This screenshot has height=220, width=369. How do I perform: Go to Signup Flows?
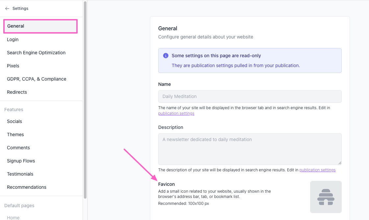click(x=21, y=161)
